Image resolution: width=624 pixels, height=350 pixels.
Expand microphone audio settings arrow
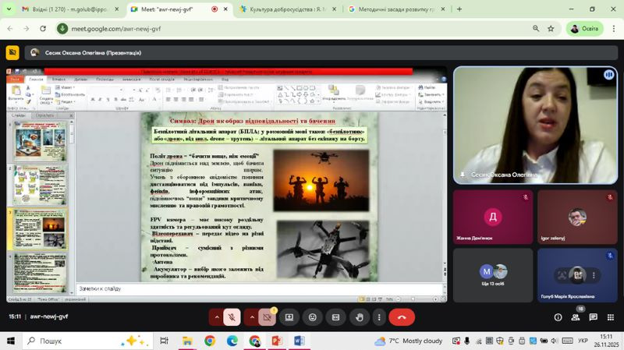pos(217,317)
